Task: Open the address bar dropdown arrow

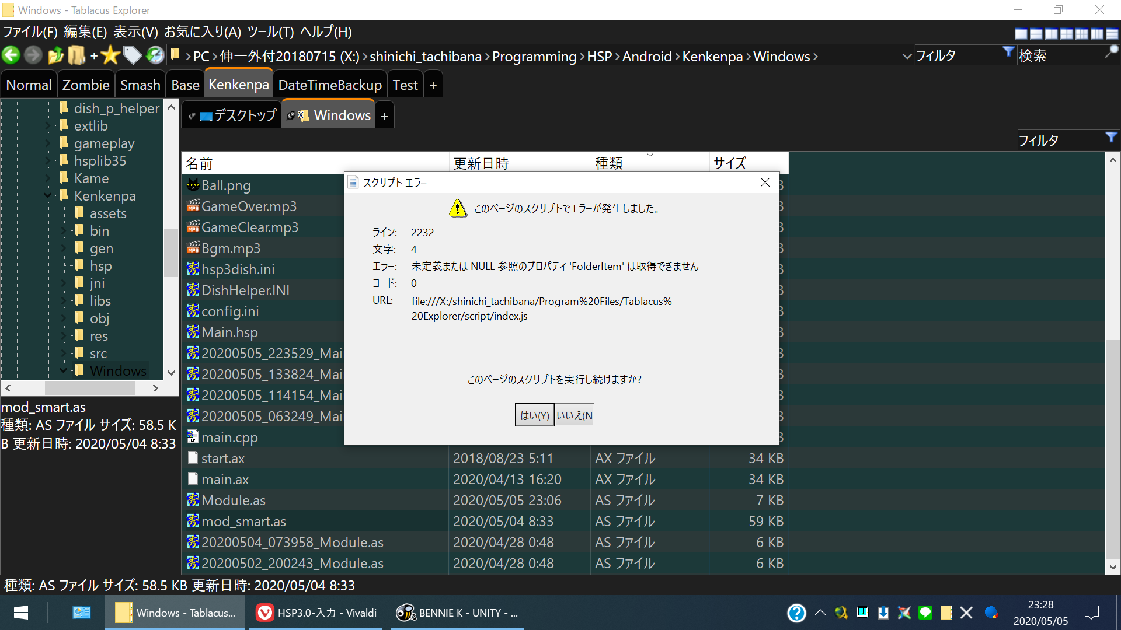Action: tap(907, 57)
